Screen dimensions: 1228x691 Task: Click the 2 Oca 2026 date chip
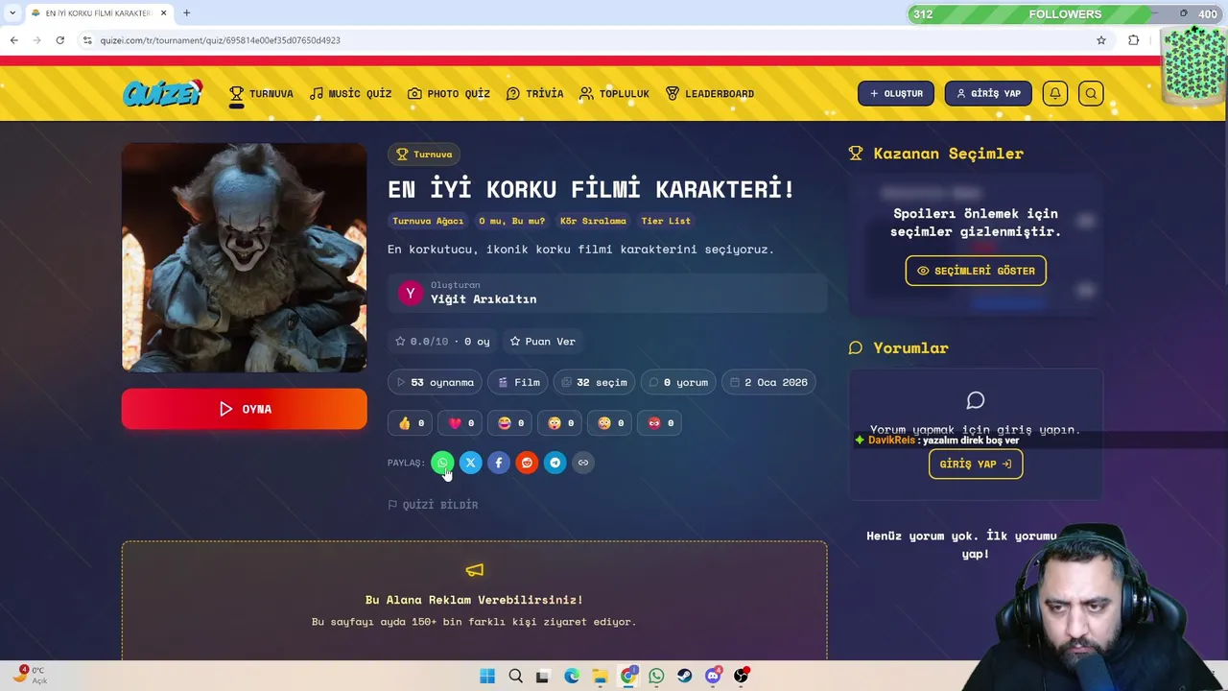(x=768, y=382)
